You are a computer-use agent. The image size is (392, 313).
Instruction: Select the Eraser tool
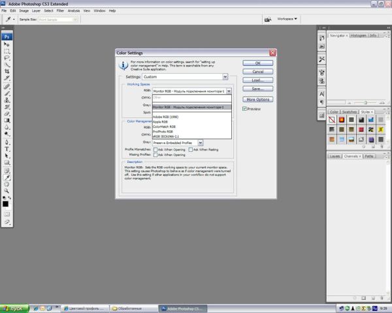tap(7, 113)
